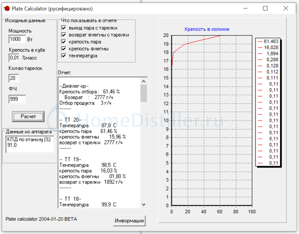Click the Plate Calculator app icon in title bar
The image size is (299, 234).
(x=6, y=9)
